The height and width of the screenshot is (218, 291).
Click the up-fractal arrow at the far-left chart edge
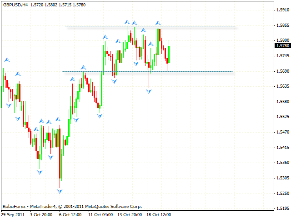pyautogui.click(x=7, y=59)
